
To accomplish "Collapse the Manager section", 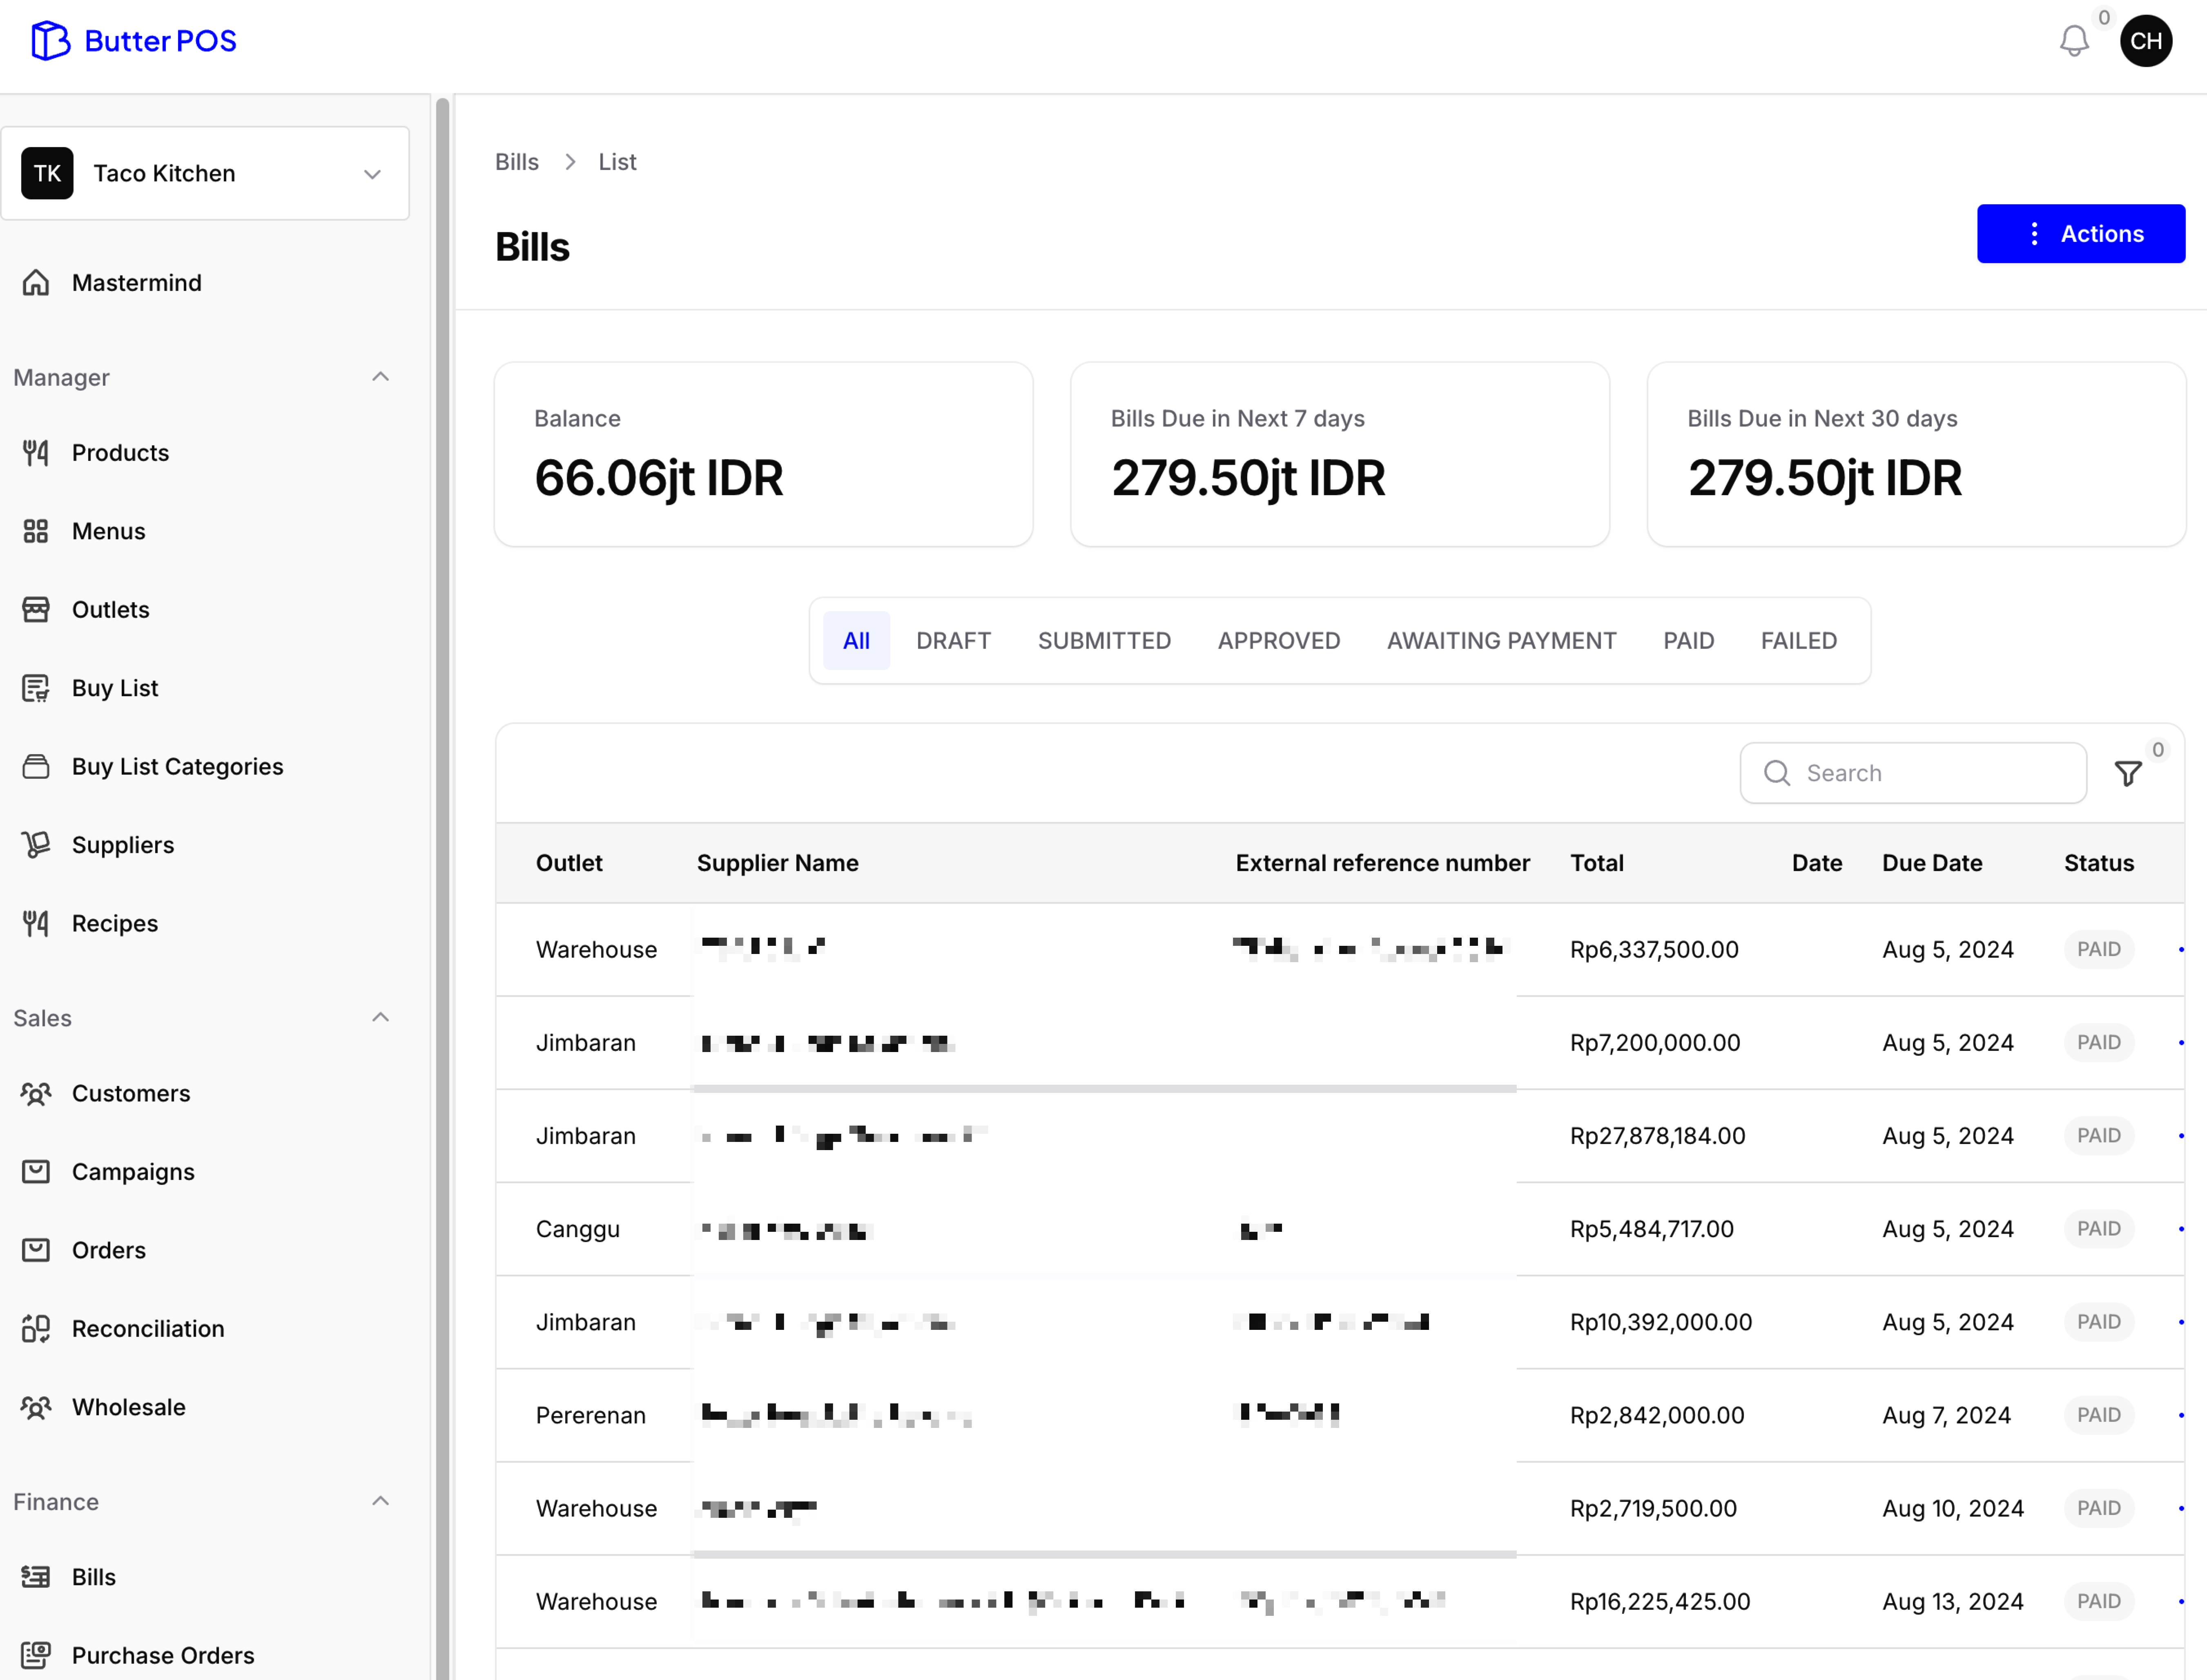I will 380,377.
